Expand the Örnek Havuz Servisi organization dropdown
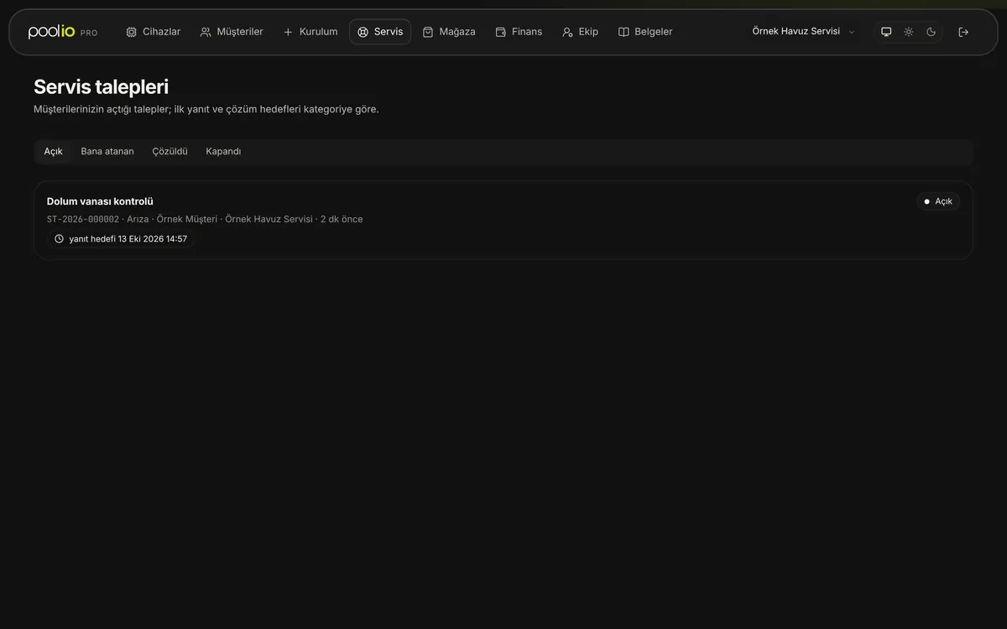 [803, 32]
